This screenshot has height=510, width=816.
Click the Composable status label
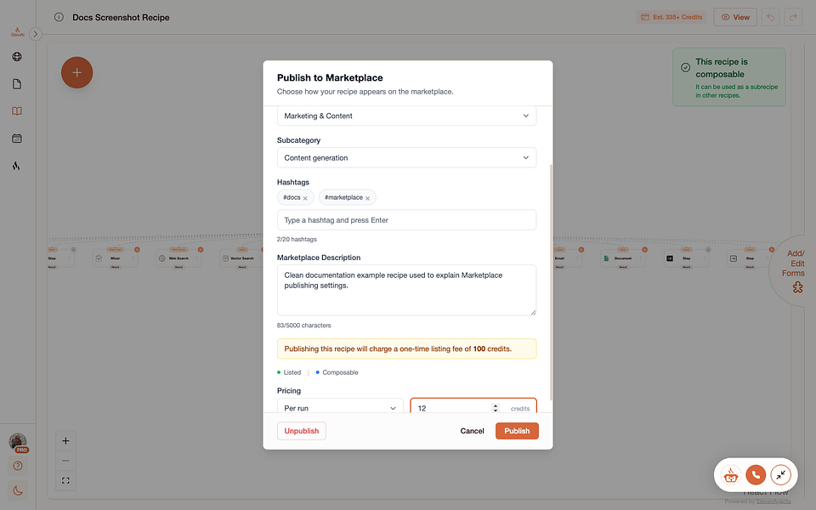[x=340, y=372]
